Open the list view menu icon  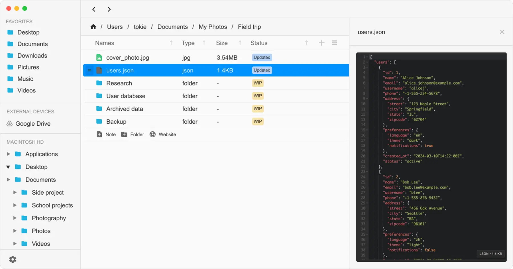(x=335, y=43)
